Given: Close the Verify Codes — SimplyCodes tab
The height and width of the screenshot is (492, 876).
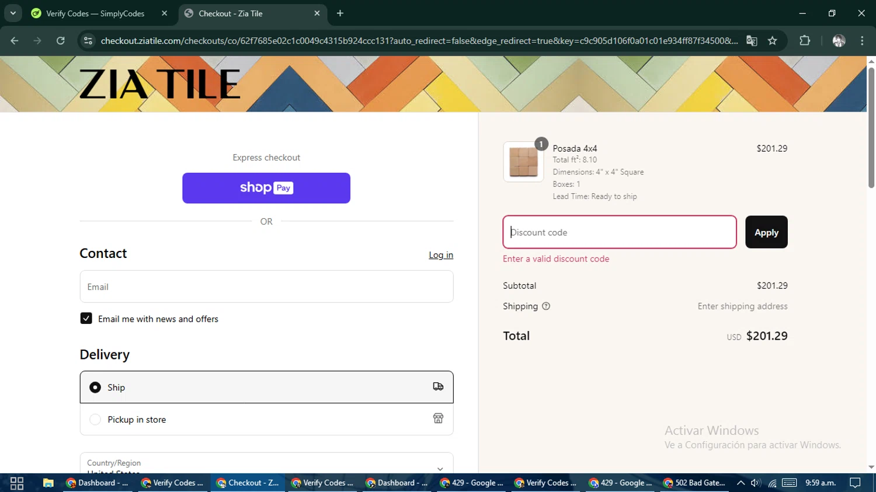Looking at the screenshot, I should pos(164,13).
